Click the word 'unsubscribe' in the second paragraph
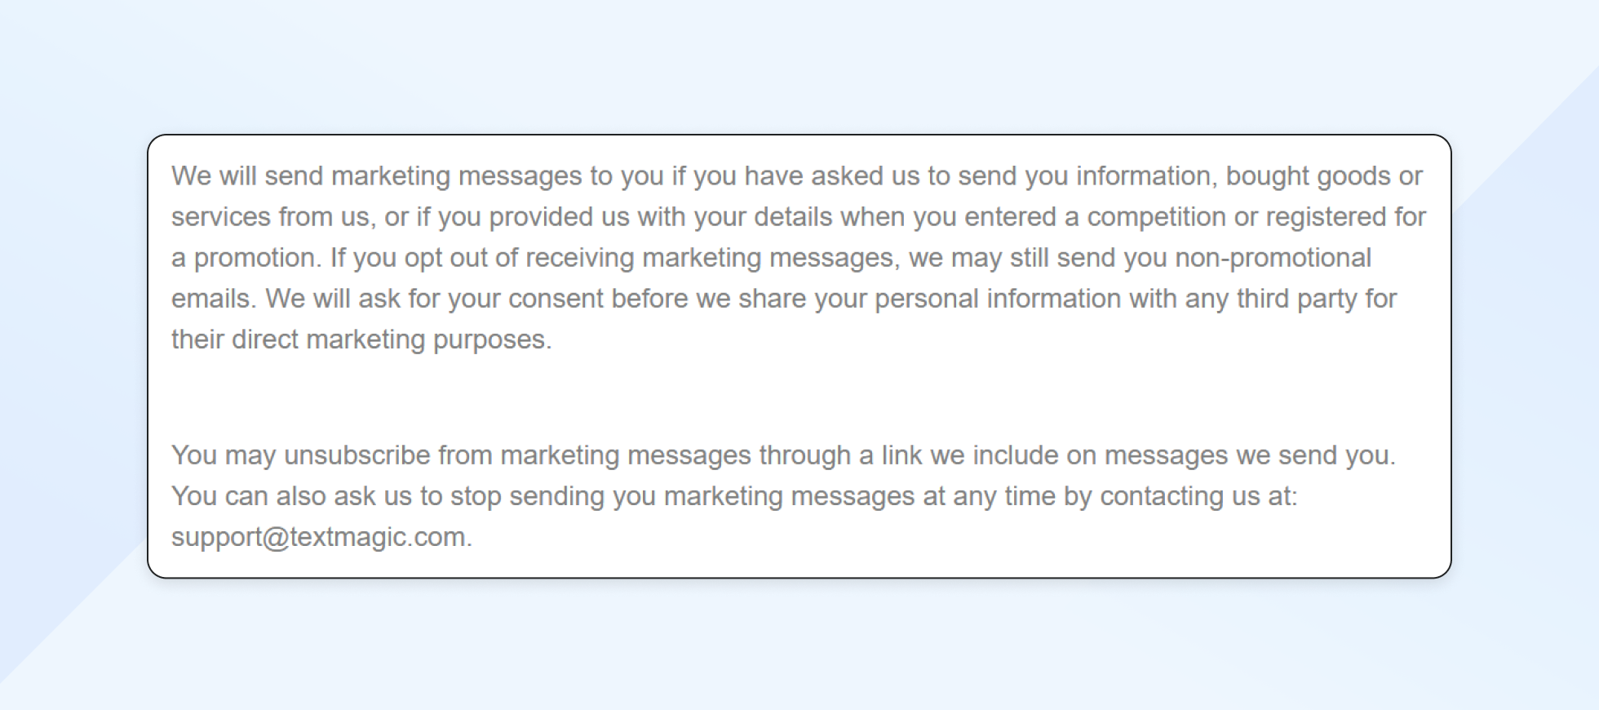1599x710 pixels. pyautogui.click(x=357, y=455)
